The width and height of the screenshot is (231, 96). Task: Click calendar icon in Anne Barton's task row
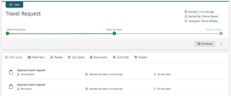(x=86, y=74)
